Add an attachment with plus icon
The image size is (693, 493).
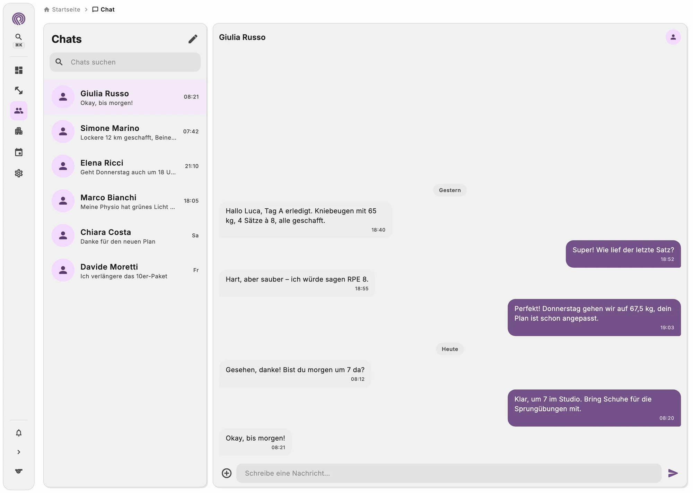pos(227,473)
